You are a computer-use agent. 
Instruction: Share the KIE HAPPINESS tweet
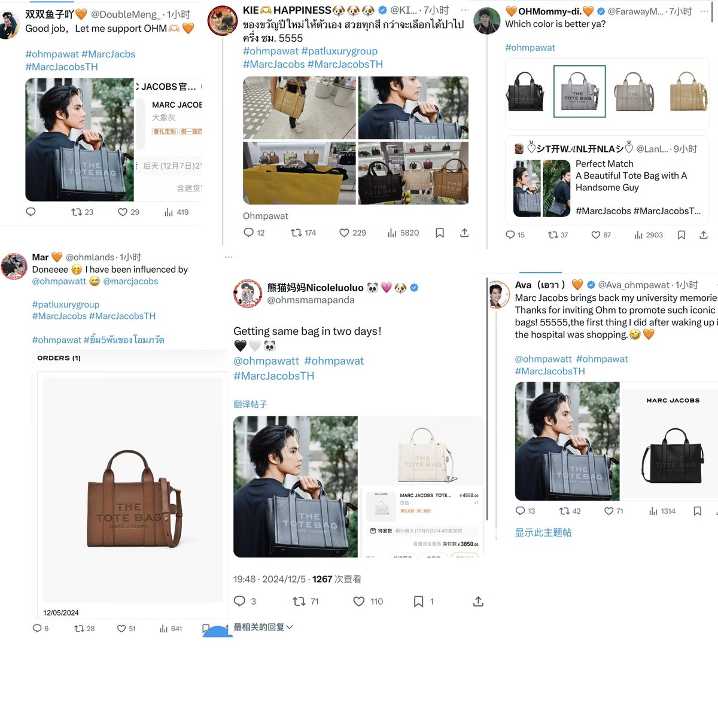(464, 233)
